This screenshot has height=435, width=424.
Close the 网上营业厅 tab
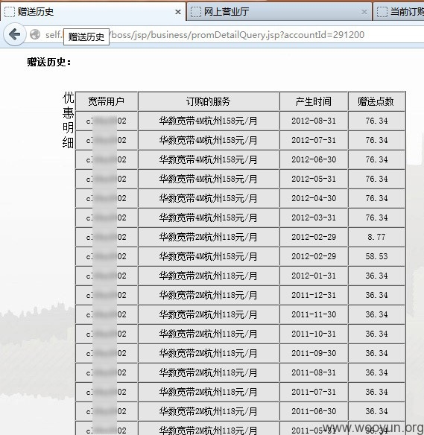tap(364, 12)
